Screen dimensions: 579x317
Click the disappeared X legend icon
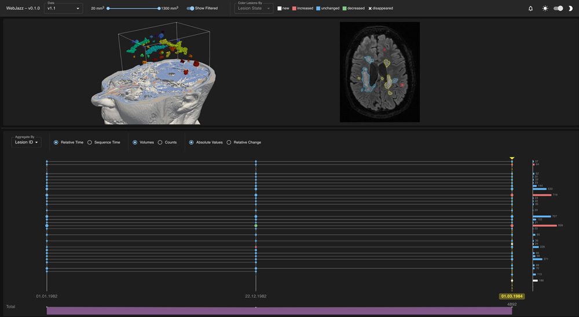[x=370, y=9]
